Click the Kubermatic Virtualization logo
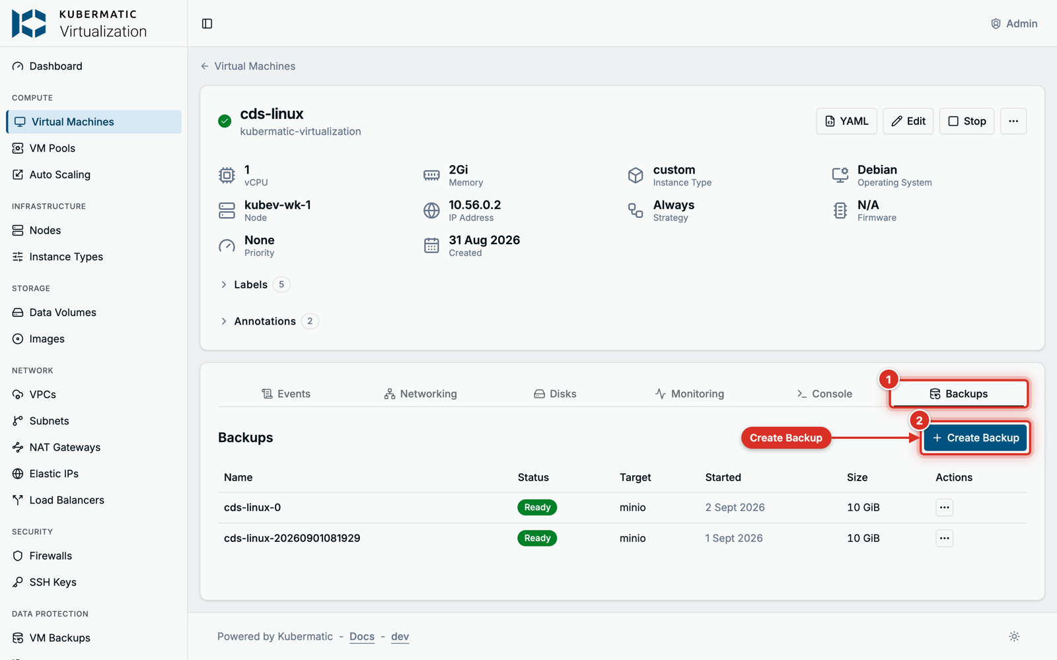The image size is (1057, 660). click(79, 24)
